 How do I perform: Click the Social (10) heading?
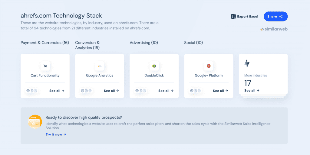click(193, 43)
